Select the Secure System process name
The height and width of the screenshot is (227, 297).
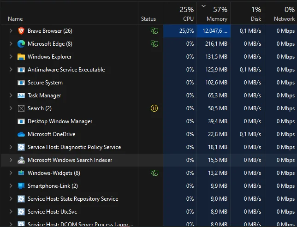click(x=45, y=83)
